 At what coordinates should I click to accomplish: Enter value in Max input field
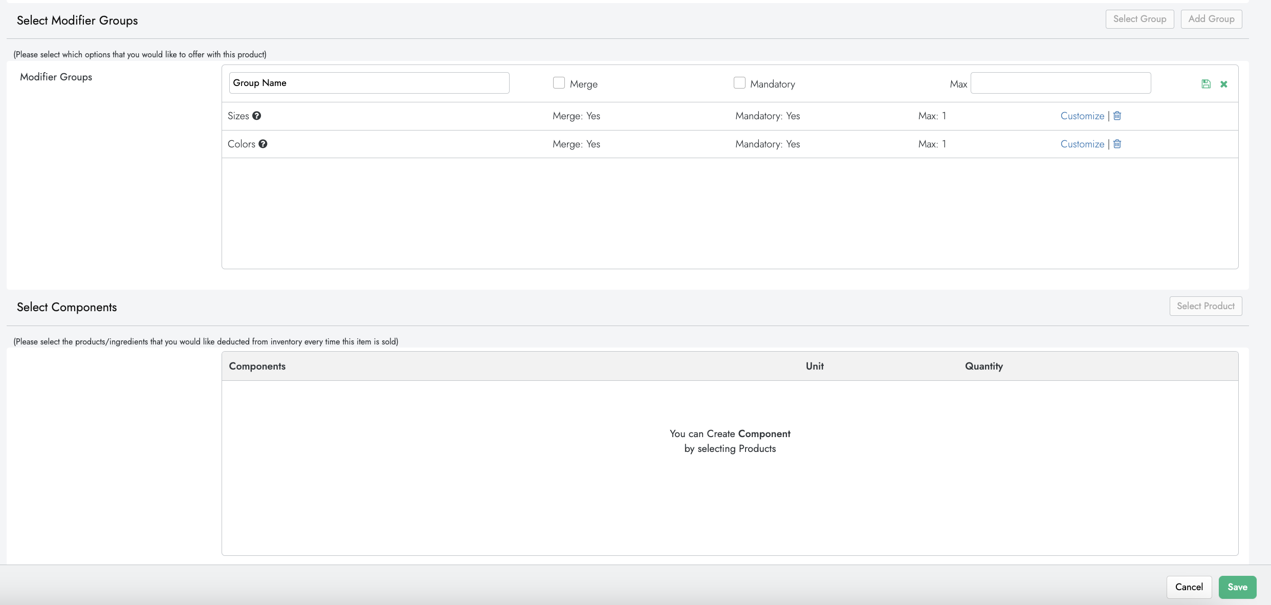pyautogui.click(x=1061, y=83)
